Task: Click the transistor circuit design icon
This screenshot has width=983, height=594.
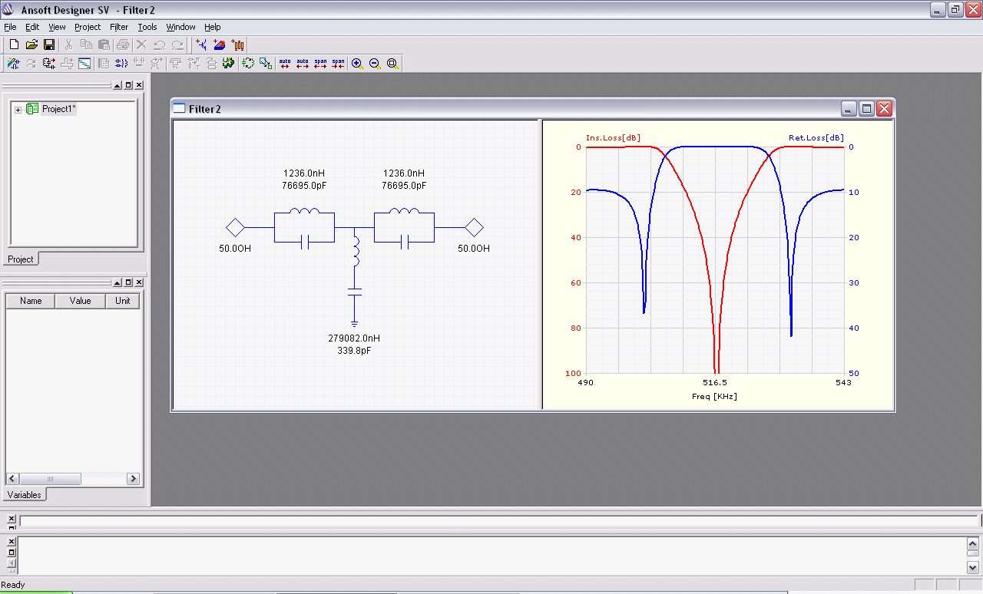Action: coord(201,45)
